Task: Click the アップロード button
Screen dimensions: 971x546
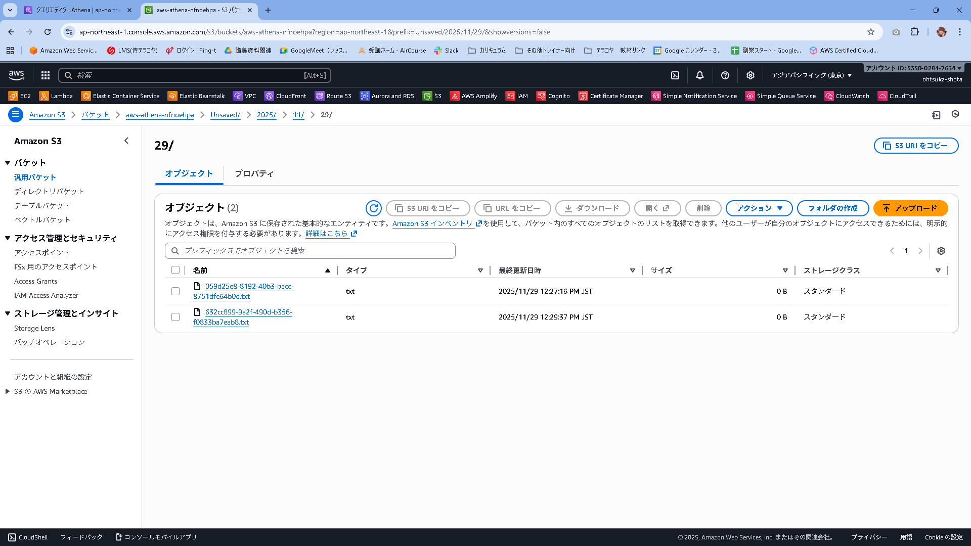Action: (910, 208)
